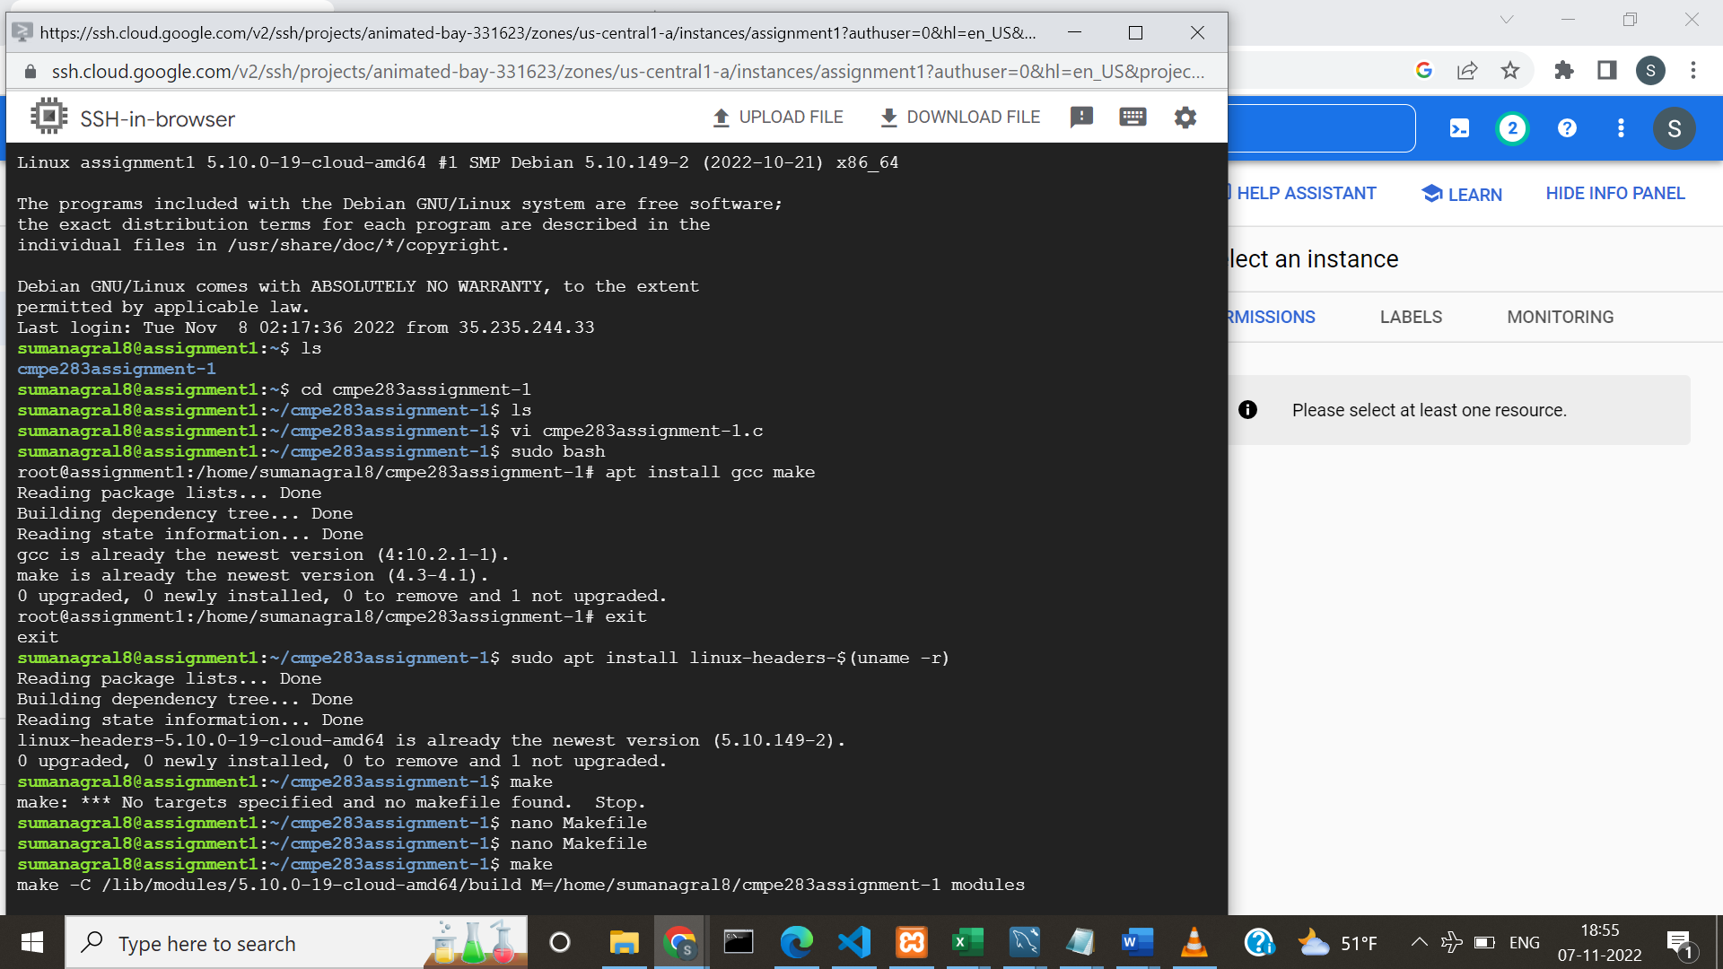Open the browser Extensions puzzle icon
The height and width of the screenshot is (969, 1723).
pyautogui.click(x=1563, y=71)
